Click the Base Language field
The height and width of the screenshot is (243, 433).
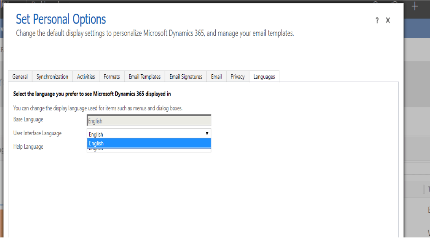[x=149, y=121]
